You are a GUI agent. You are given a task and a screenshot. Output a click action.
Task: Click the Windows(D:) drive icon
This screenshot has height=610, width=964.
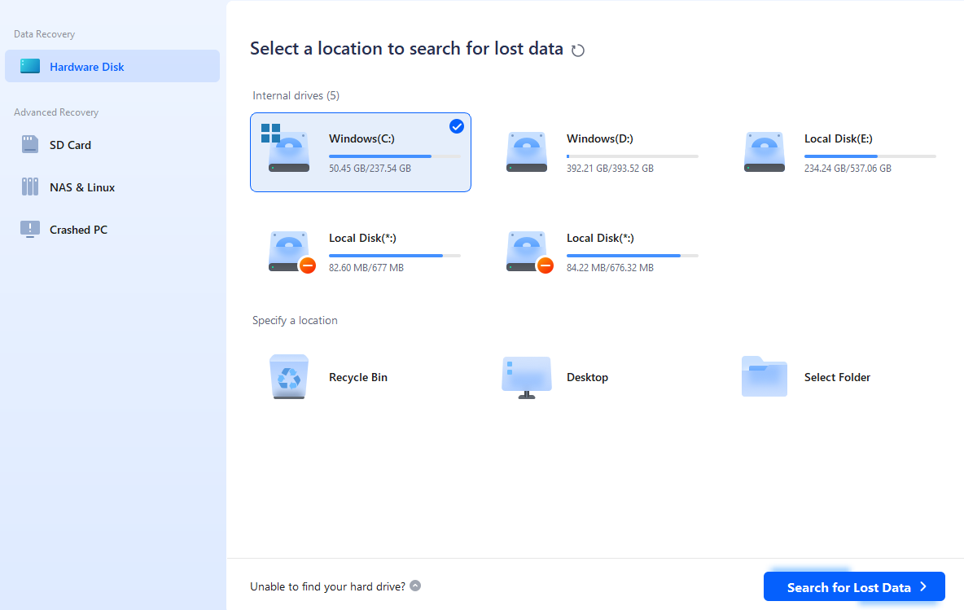(526, 151)
